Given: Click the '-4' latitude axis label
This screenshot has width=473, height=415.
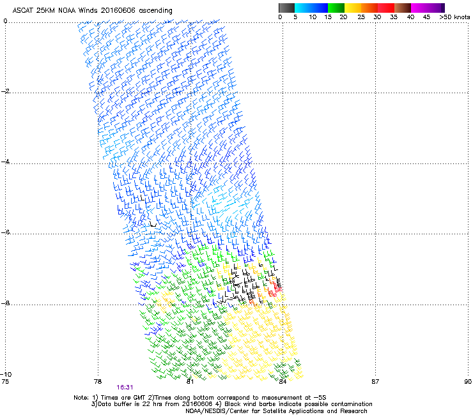Looking at the screenshot, I should click(5, 162).
